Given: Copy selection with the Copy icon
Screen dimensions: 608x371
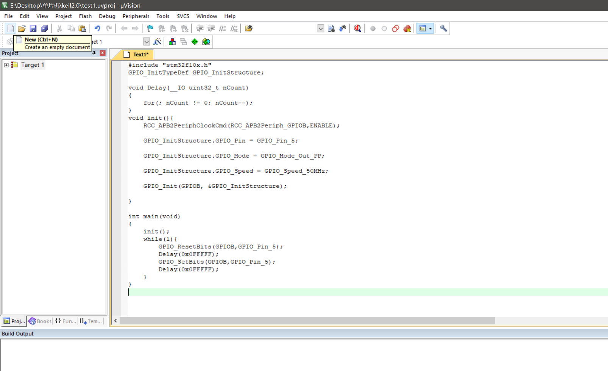Looking at the screenshot, I should [x=71, y=28].
